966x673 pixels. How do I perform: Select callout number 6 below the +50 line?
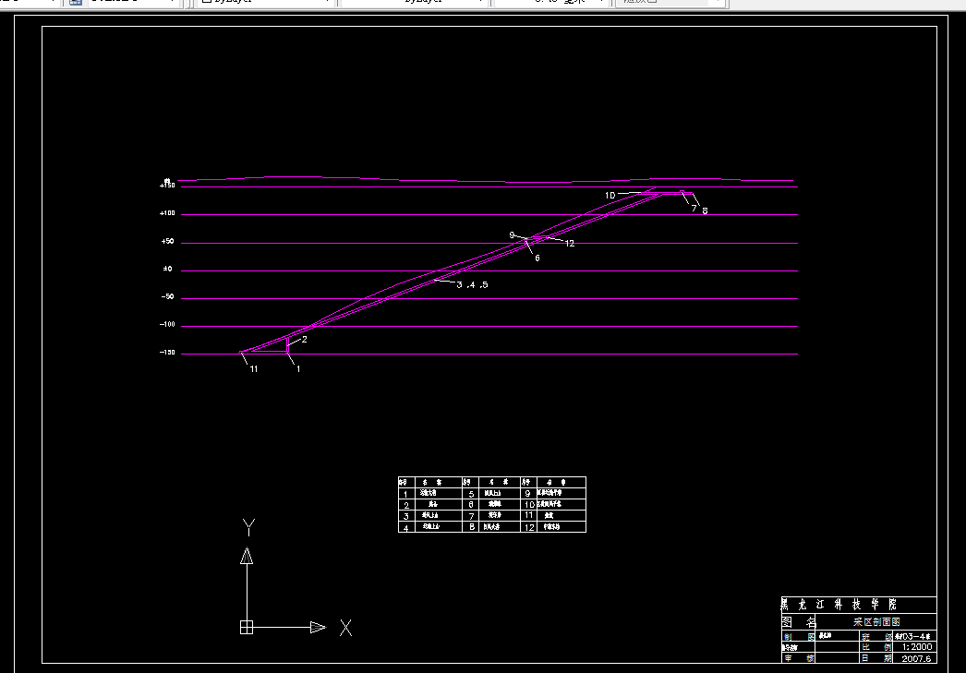(537, 258)
